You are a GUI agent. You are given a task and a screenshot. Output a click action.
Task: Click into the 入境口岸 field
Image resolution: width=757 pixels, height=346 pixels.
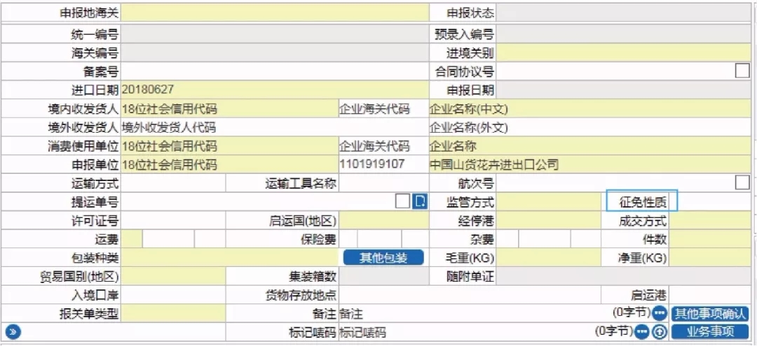pyautogui.click(x=173, y=294)
